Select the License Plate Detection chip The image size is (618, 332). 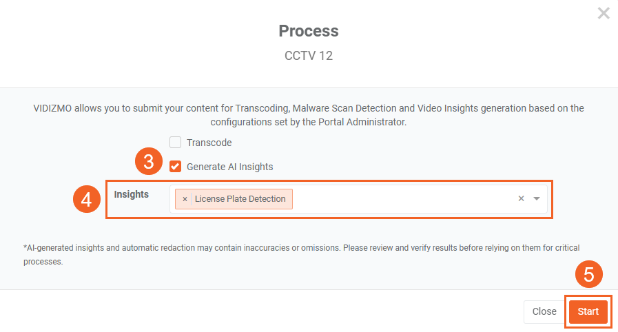click(240, 199)
